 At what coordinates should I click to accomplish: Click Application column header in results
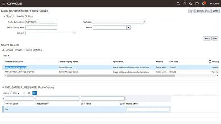[118, 62]
